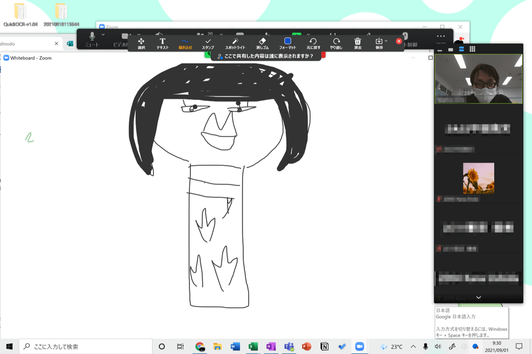The image size is (532, 354).
Task: Select the sunflower profile picture participant tile
Action: coord(479,178)
